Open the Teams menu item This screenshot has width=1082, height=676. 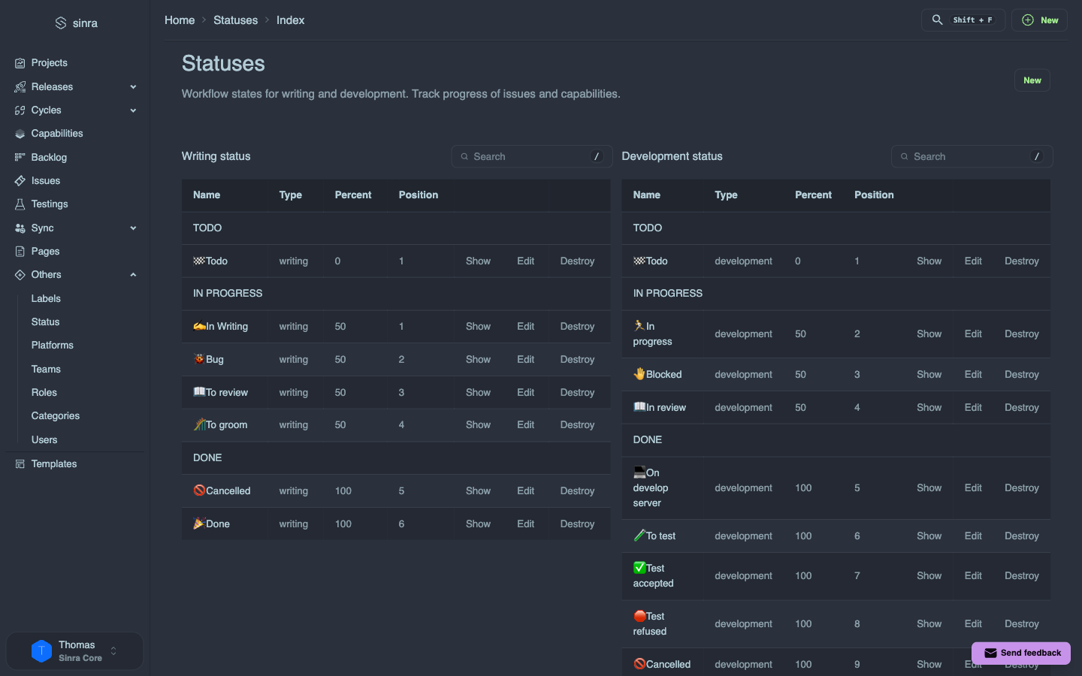(x=46, y=370)
